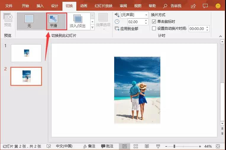Click slide counter 幻灯片 第 2 张
This screenshot has height=150, width=226.
pyautogui.click(x=22, y=146)
